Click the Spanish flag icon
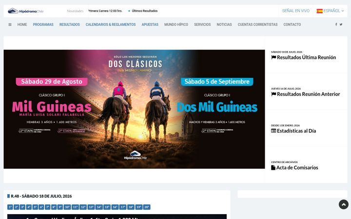This screenshot has width=351, height=219. click(x=319, y=11)
